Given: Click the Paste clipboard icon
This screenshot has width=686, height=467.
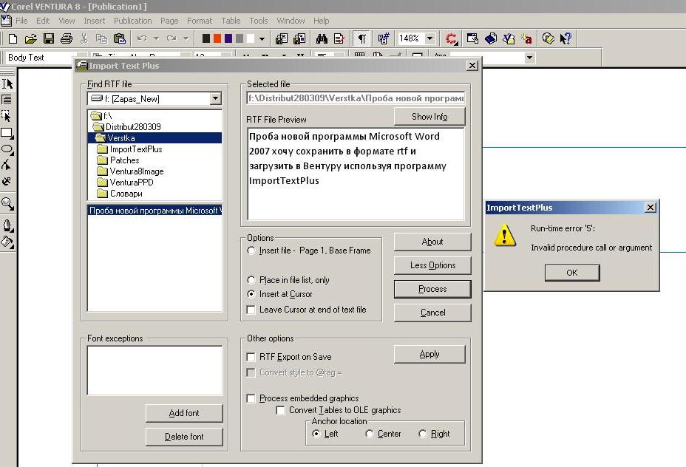Looking at the screenshot, I should coord(120,39).
